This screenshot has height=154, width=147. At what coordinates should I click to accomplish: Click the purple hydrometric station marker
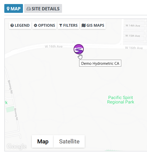click(79, 49)
